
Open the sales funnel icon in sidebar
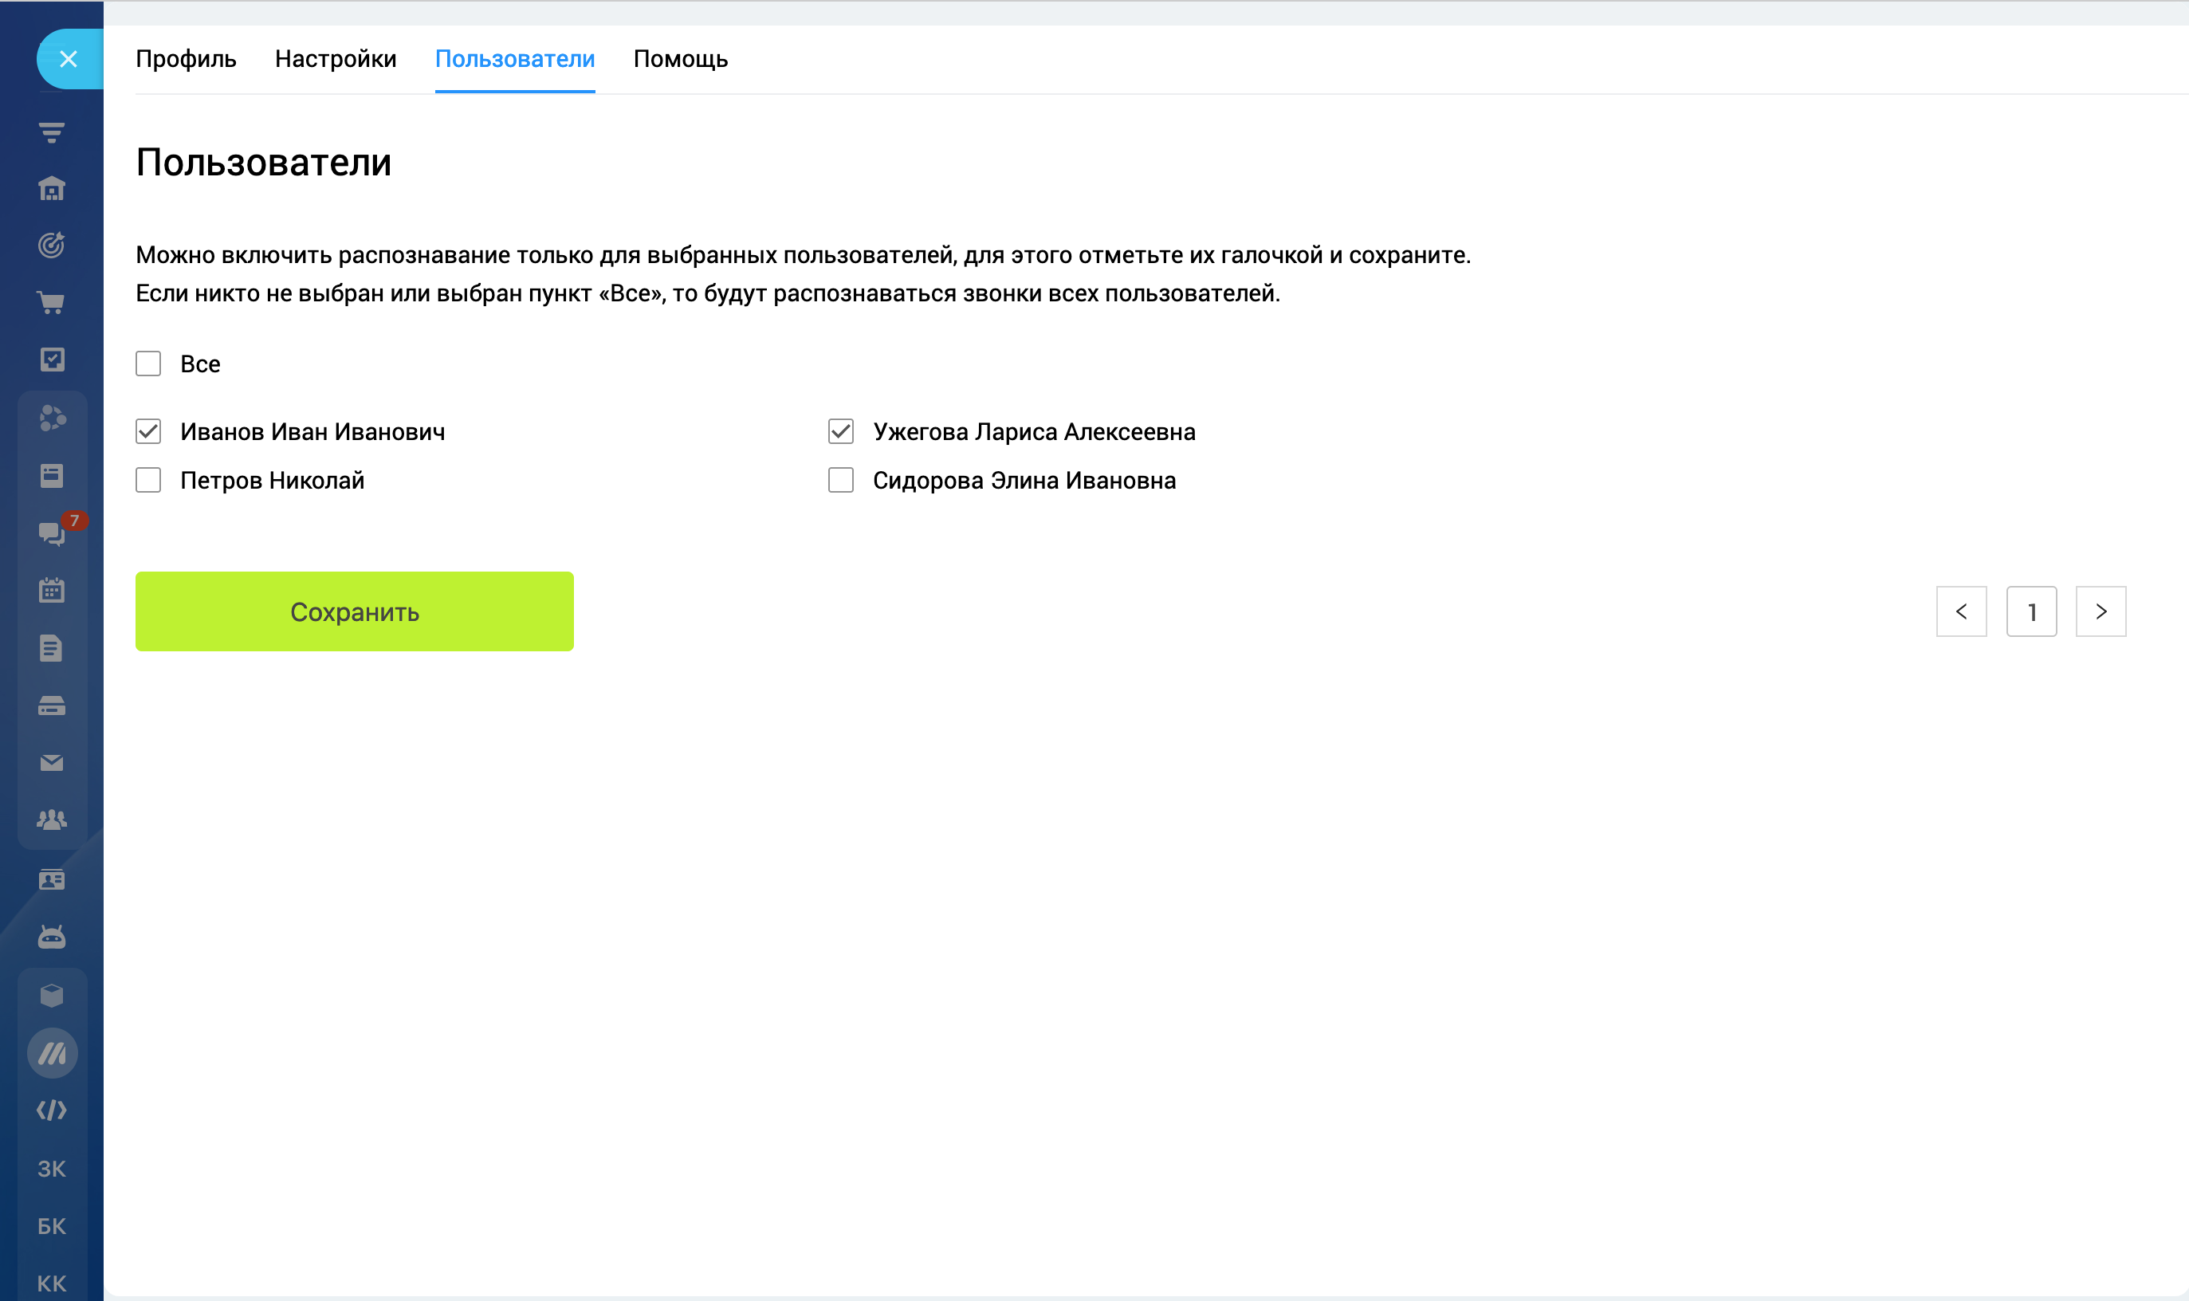[x=52, y=132]
